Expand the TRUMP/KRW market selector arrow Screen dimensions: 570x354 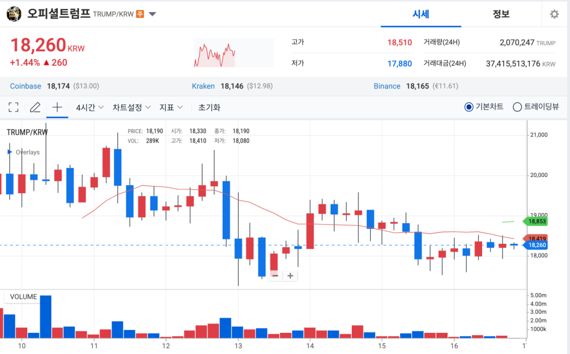(x=153, y=14)
